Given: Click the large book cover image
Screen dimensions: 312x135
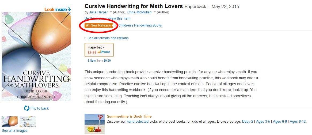Looking at the screenshot, I should (36, 57).
